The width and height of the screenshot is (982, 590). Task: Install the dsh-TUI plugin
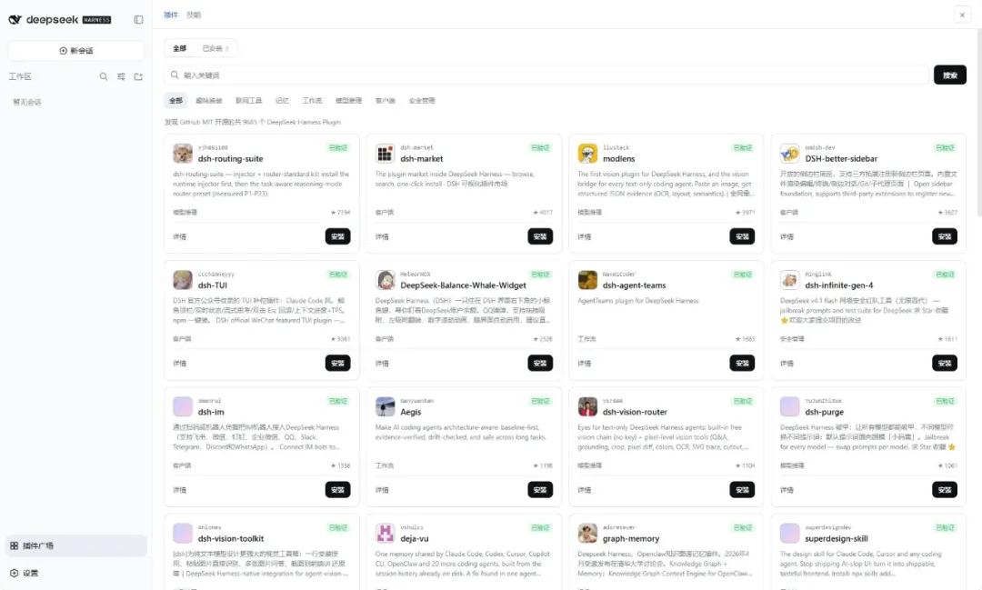click(337, 364)
